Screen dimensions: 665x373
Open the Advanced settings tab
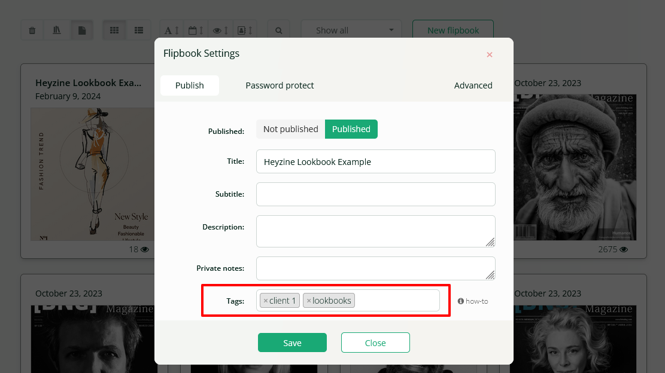(x=473, y=85)
